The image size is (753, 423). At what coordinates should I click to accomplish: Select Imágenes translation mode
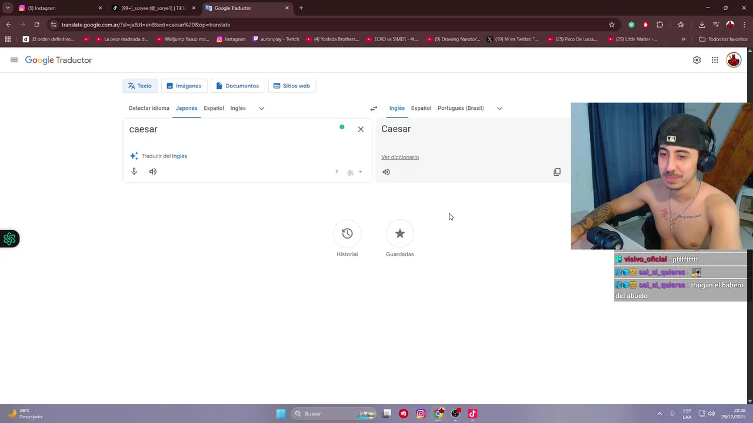(184, 86)
